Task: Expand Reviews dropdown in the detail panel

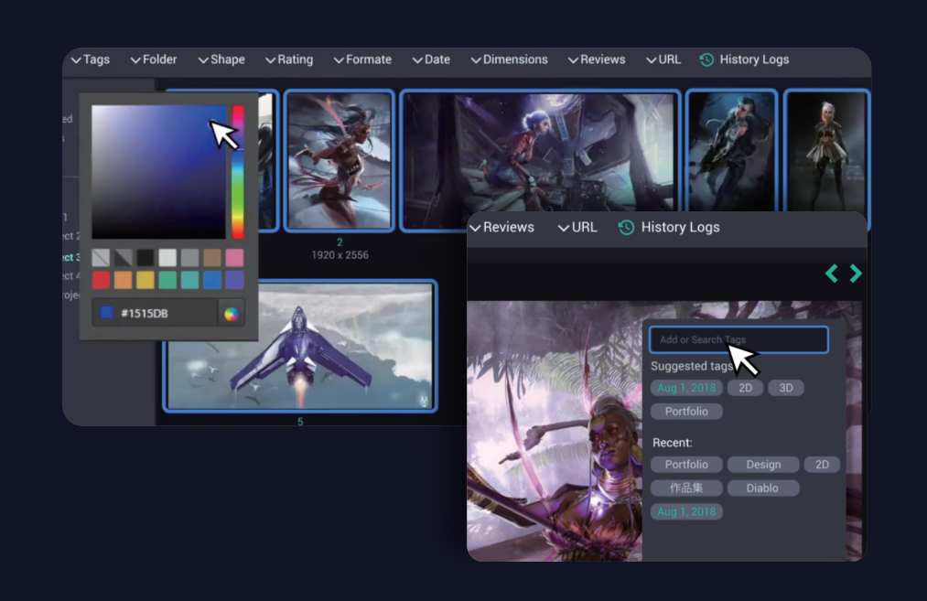Action: tap(501, 228)
